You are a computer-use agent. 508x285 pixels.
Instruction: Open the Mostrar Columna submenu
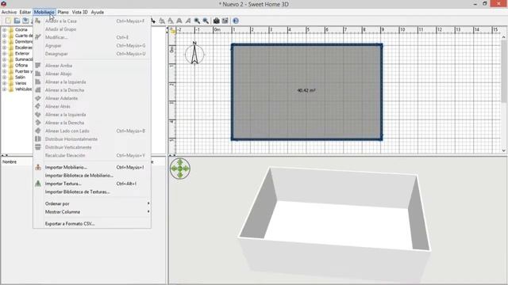coord(92,212)
